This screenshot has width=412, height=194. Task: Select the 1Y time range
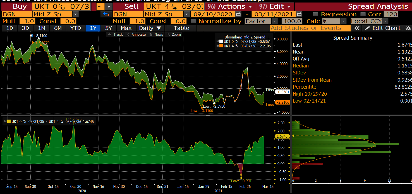pyautogui.click(x=93, y=28)
